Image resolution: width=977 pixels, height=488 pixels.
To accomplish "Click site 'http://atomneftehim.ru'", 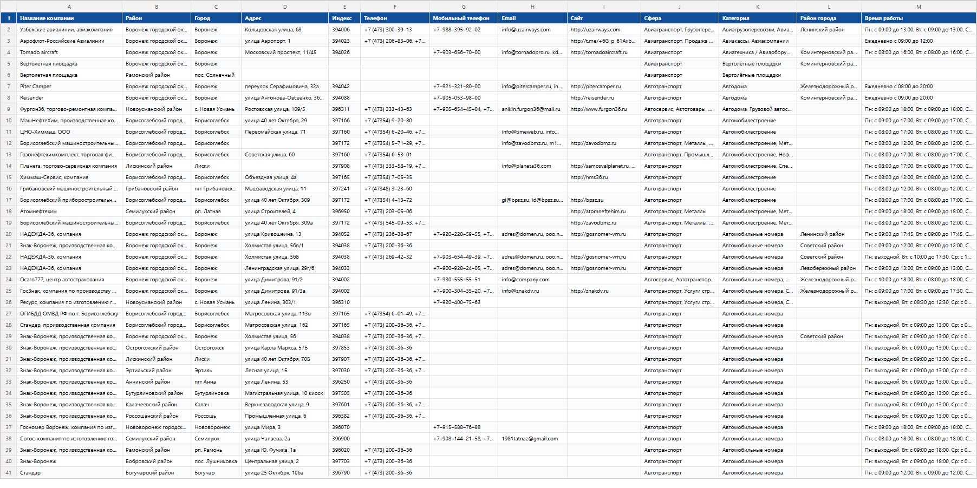I will point(604,212).
